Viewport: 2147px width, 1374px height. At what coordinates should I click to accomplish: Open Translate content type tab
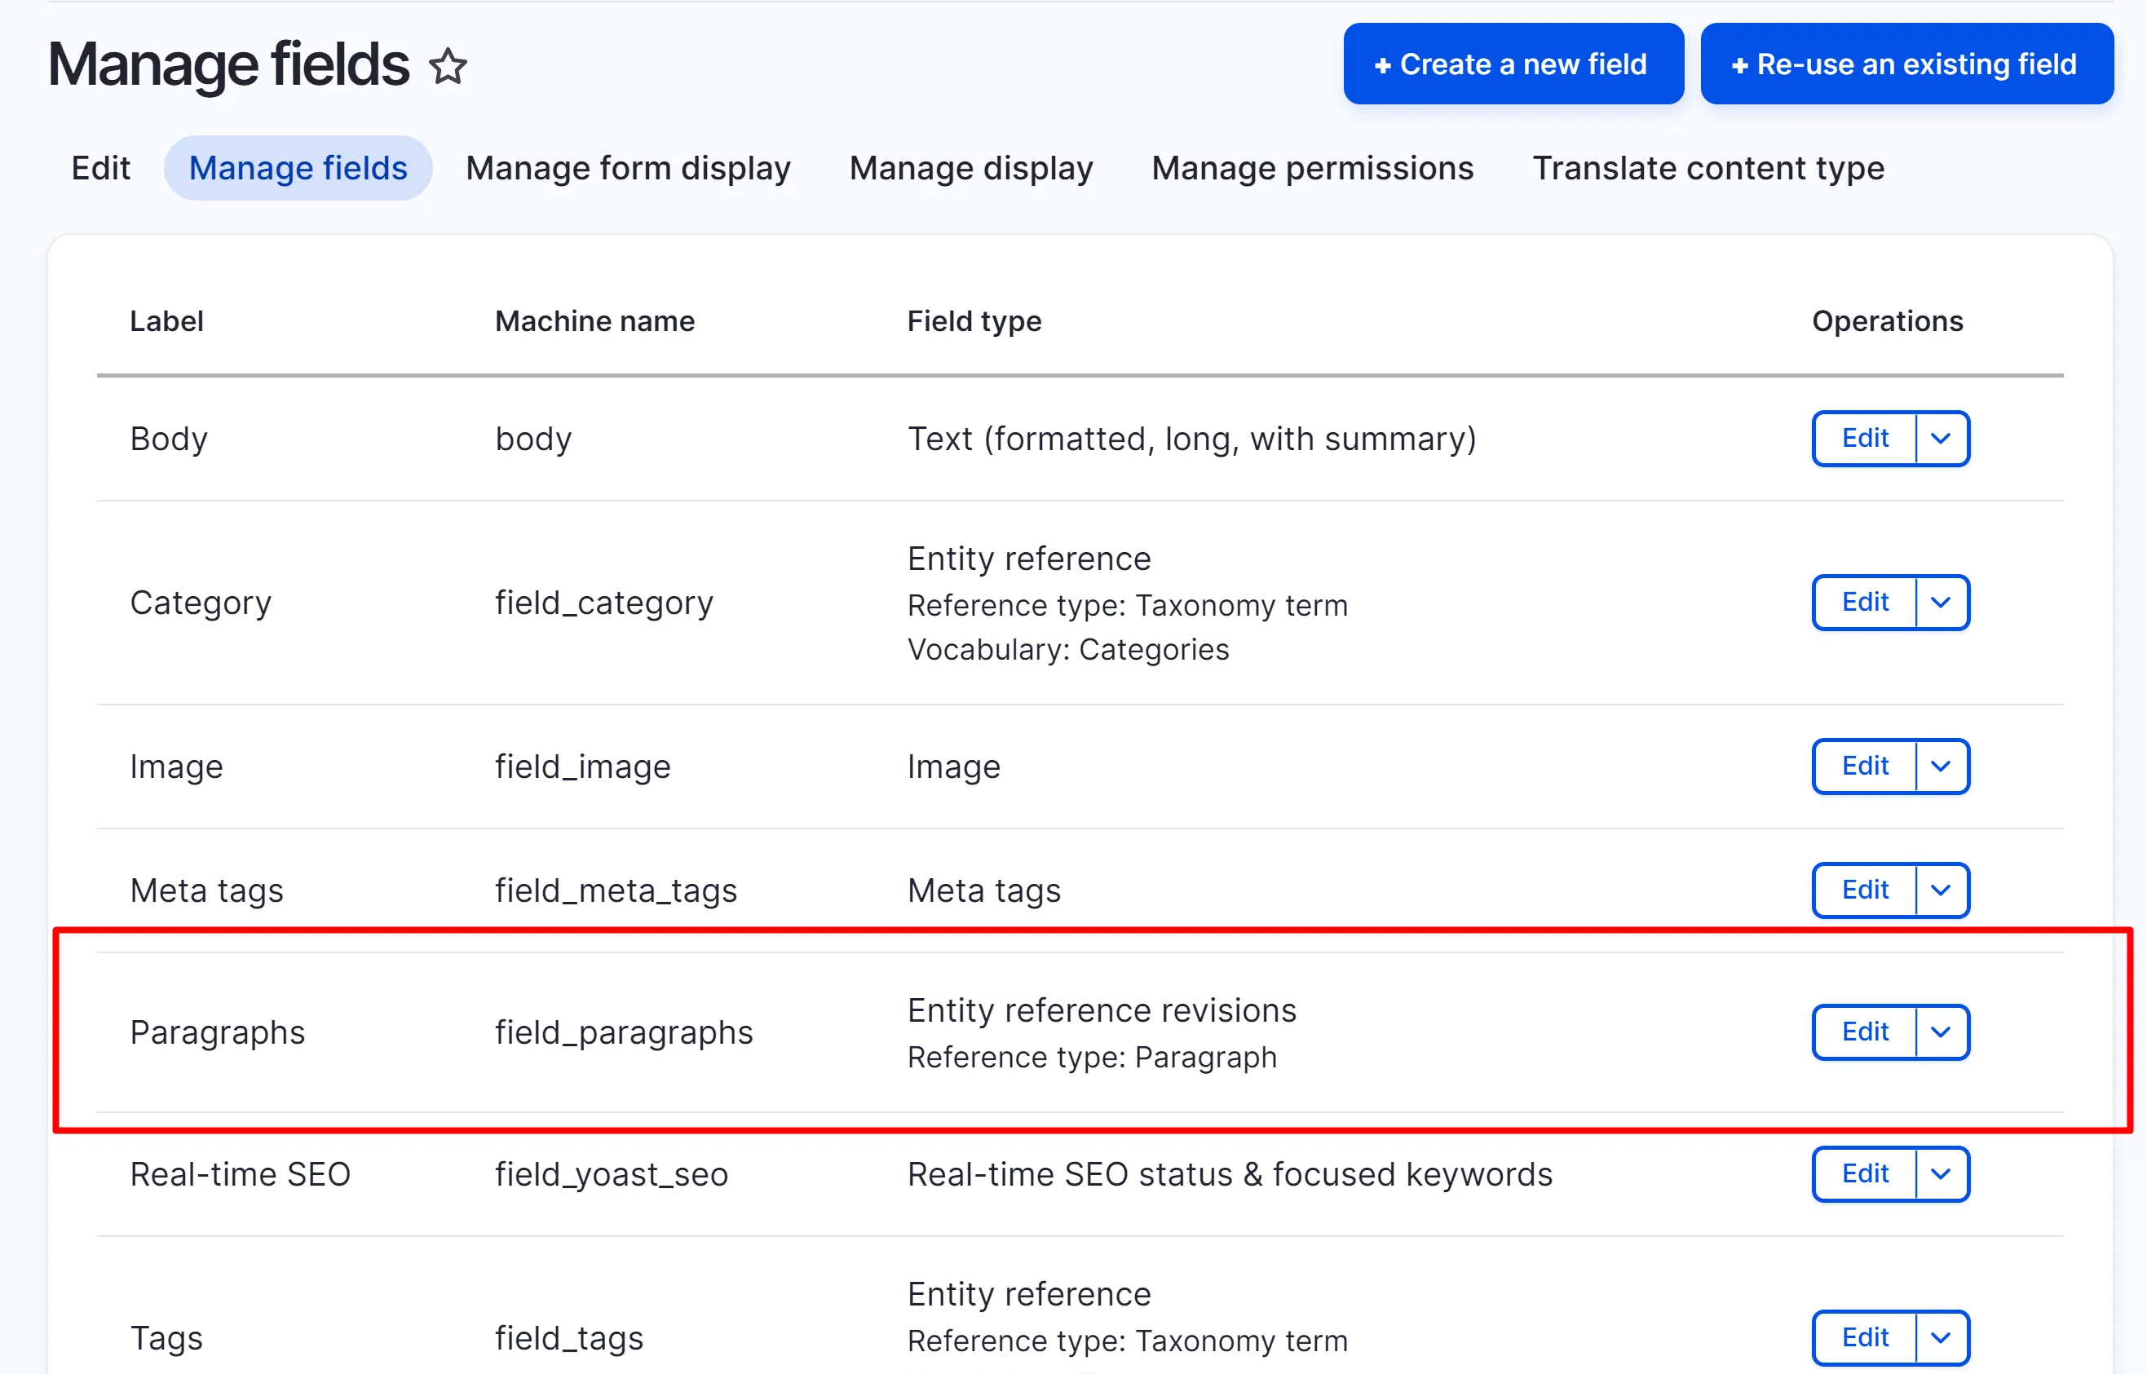1708,168
